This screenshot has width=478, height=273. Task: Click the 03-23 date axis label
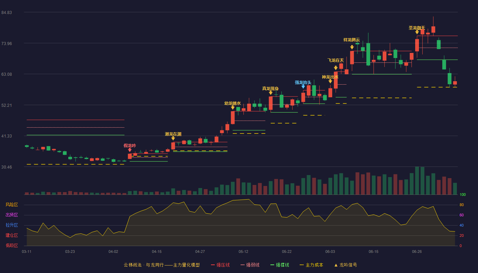70,252
